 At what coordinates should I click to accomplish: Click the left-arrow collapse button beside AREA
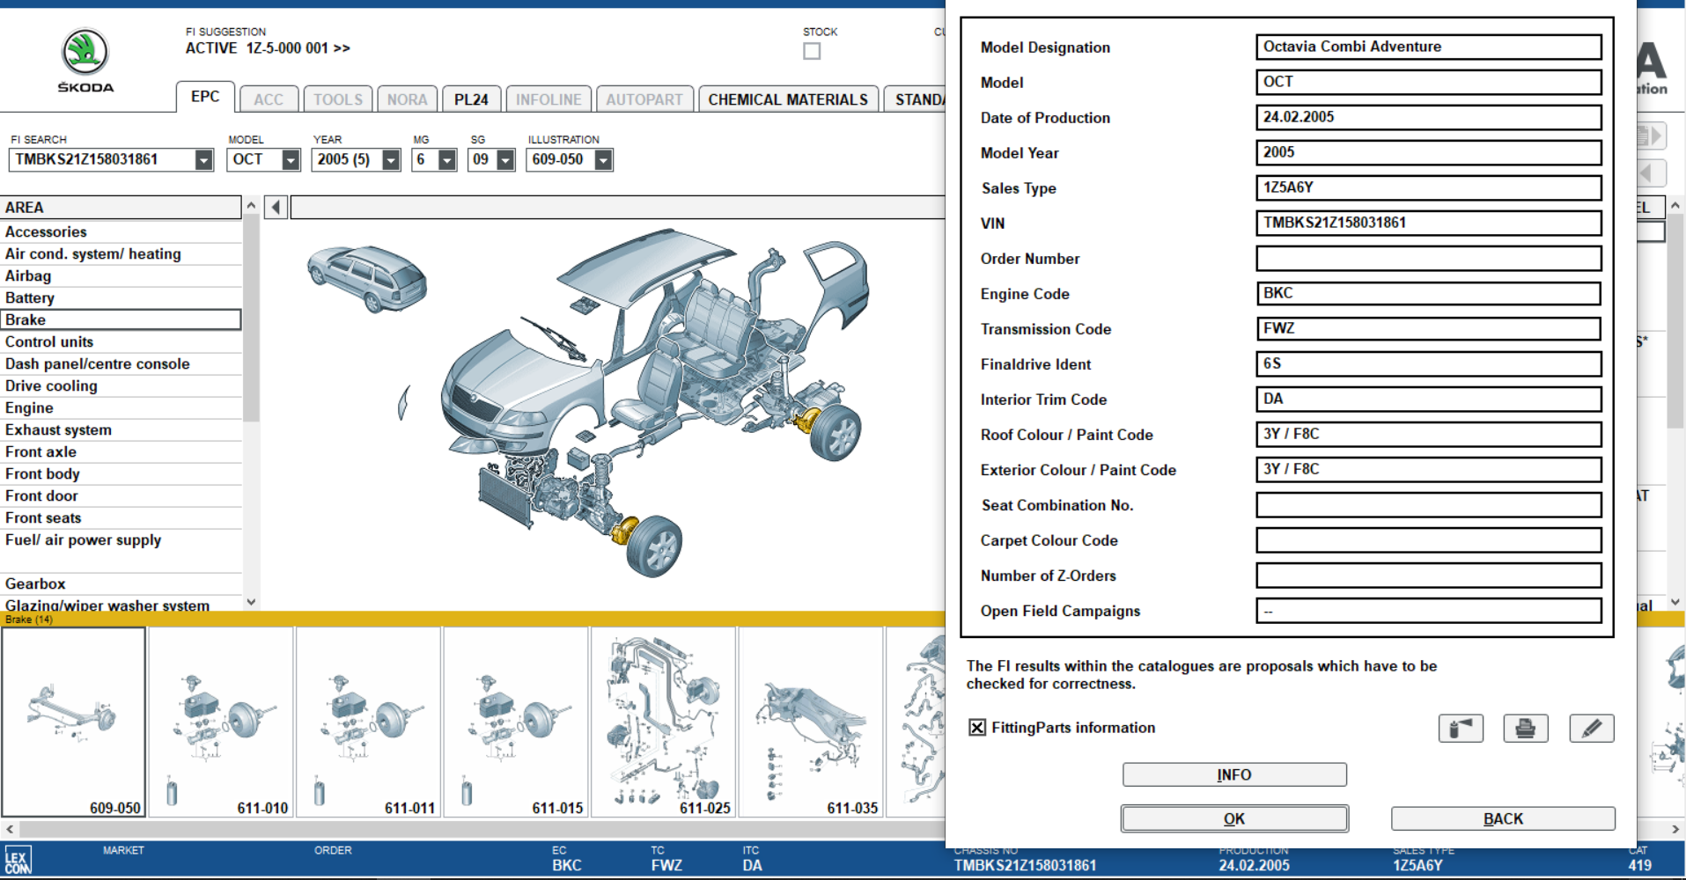[276, 208]
